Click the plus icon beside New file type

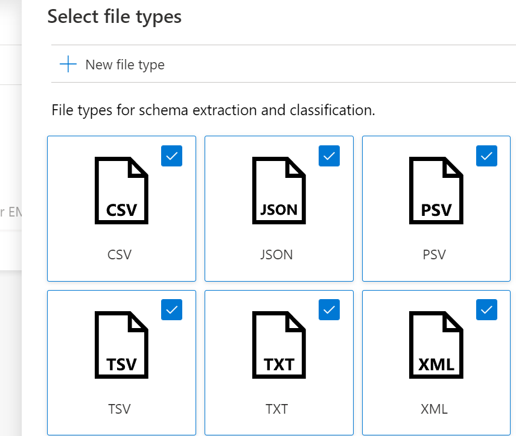click(68, 64)
